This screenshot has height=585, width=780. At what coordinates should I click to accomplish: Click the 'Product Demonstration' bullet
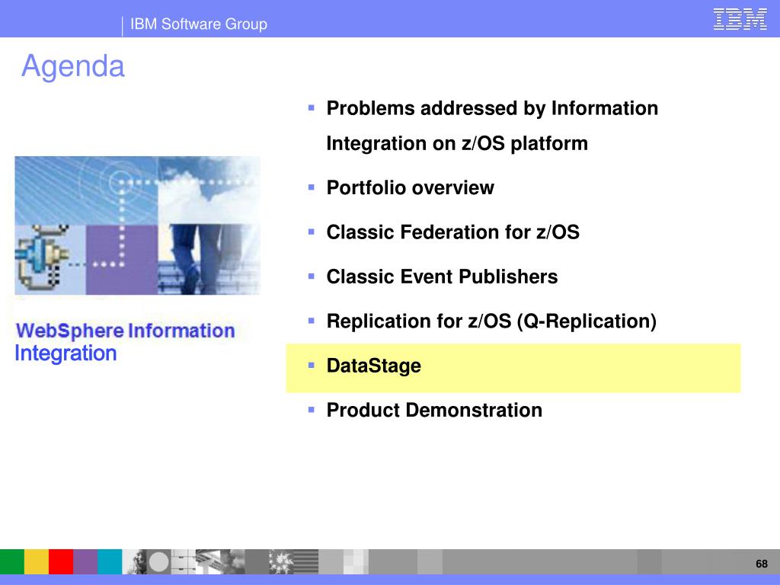tap(433, 410)
